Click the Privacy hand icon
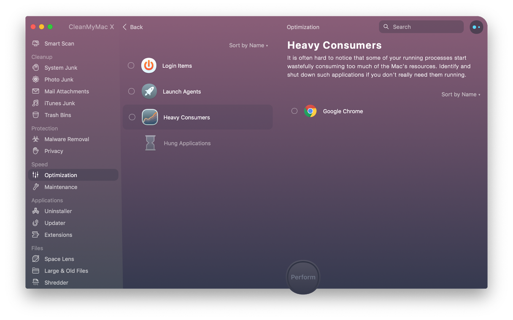The width and height of the screenshot is (513, 320). pyautogui.click(x=36, y=151)
